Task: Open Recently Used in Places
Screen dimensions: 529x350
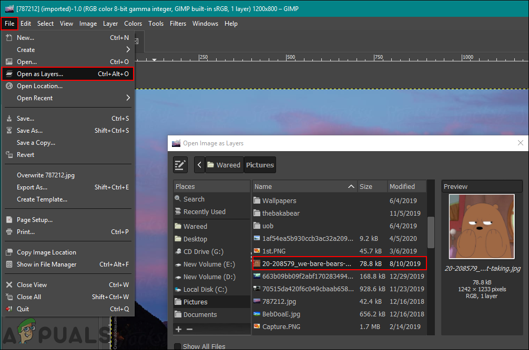Action: tap(204, 212)
